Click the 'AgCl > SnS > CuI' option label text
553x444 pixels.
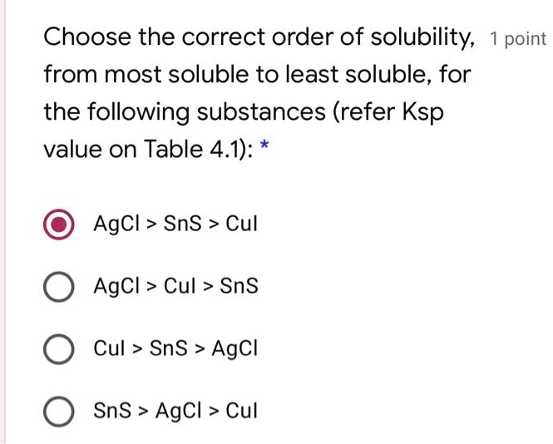[x=175, y=224]
